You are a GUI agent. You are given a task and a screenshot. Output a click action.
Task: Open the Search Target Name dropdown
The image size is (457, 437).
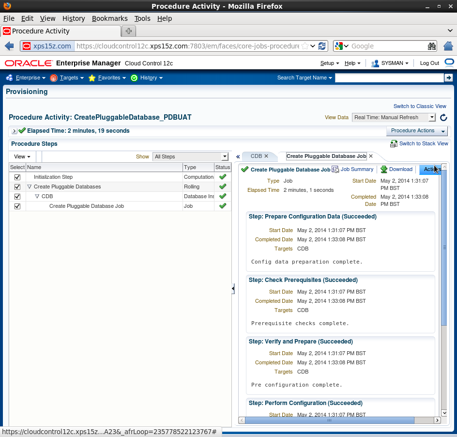pos(305,78)
